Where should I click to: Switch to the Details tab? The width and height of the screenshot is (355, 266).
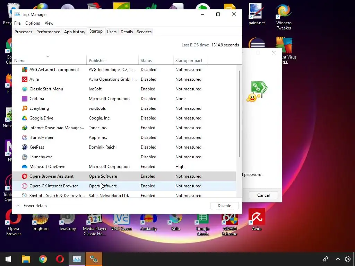[x=127, y=32]
